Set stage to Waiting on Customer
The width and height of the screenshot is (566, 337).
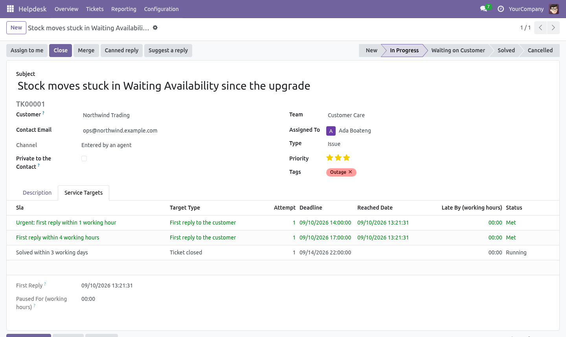[x=458, y=50]
